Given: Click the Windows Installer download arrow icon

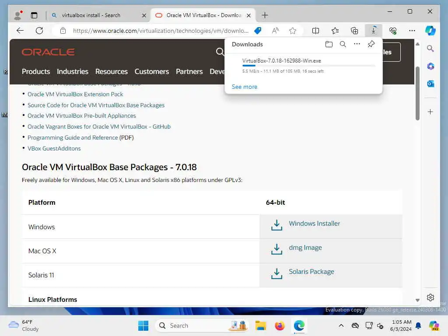Looking at the screenshot, I should pyautogui.click(x=276, y=225).
